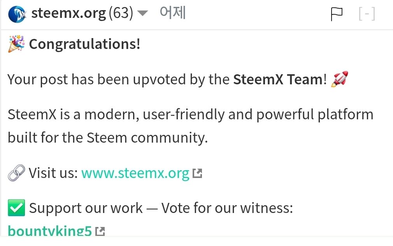
Task: Click the green check mark emoji
Action: pos(16,208)
